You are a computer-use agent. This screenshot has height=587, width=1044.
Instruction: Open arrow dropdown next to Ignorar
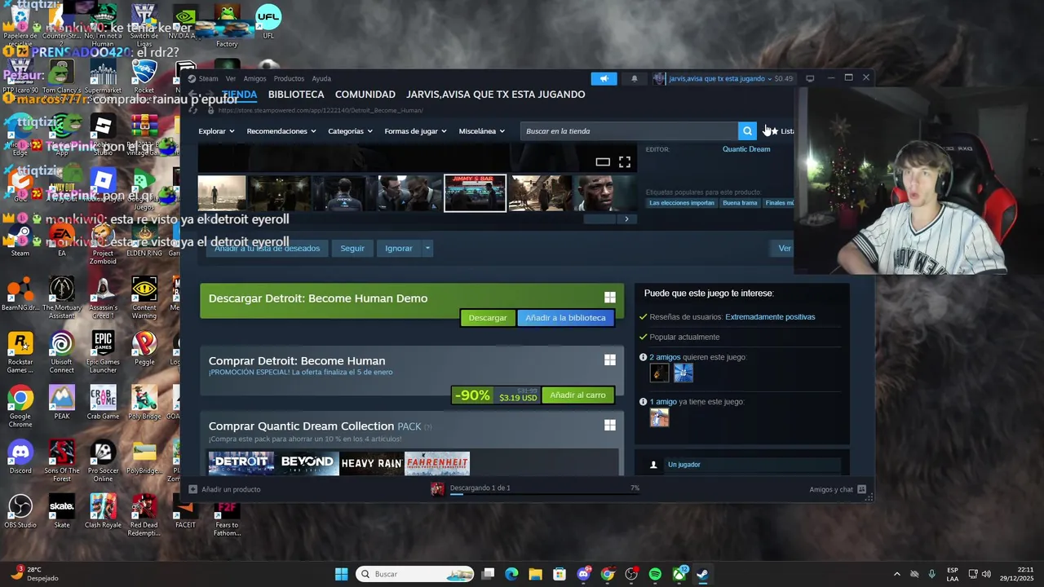pos(427,248)
